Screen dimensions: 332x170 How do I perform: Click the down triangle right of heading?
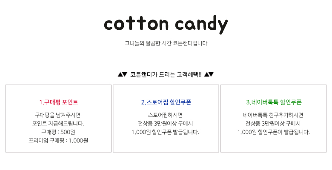211,74
